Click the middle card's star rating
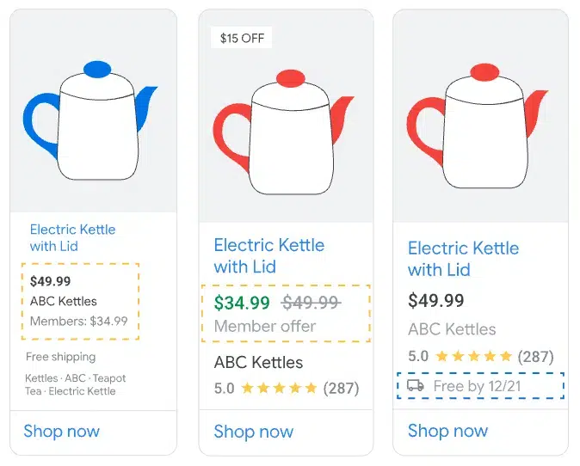Viewport: 580px width, 466px height. point(280,389)
